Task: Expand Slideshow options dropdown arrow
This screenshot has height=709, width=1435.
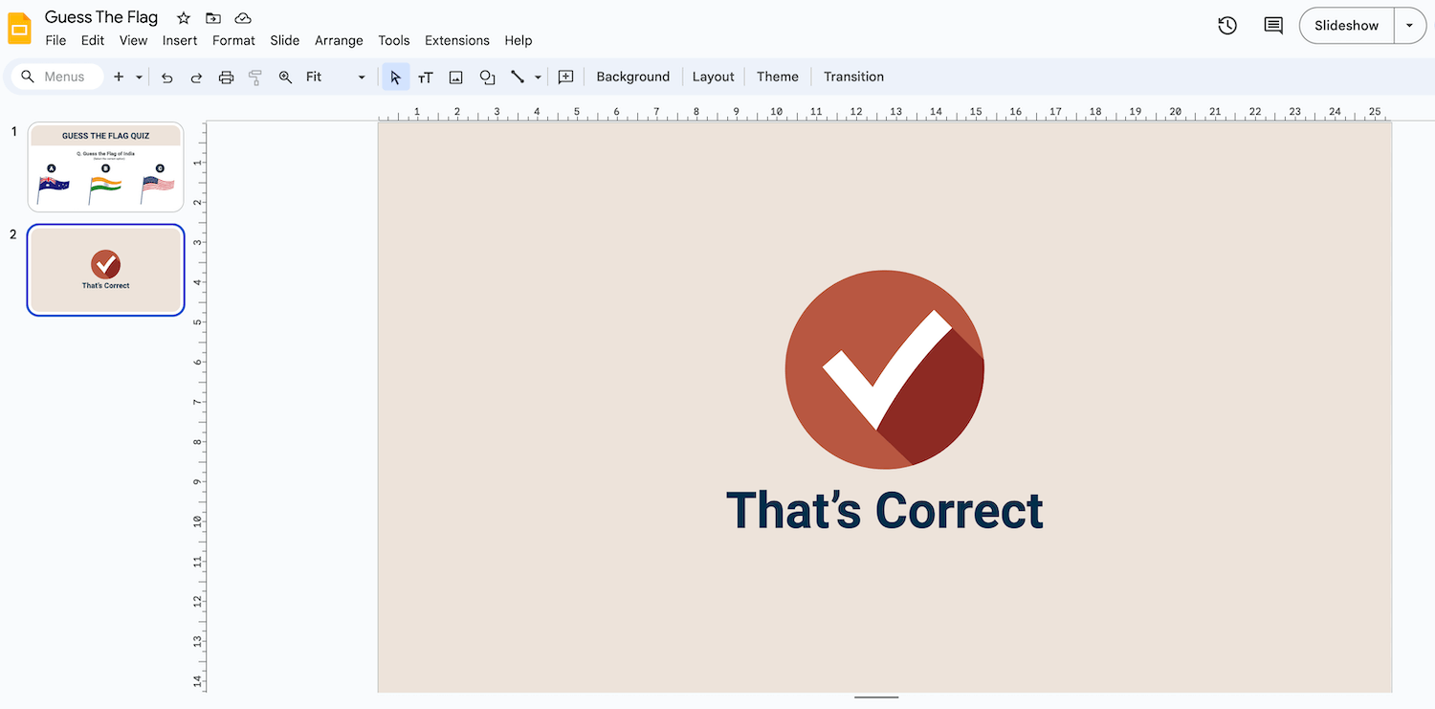Action: point(1409,26)
